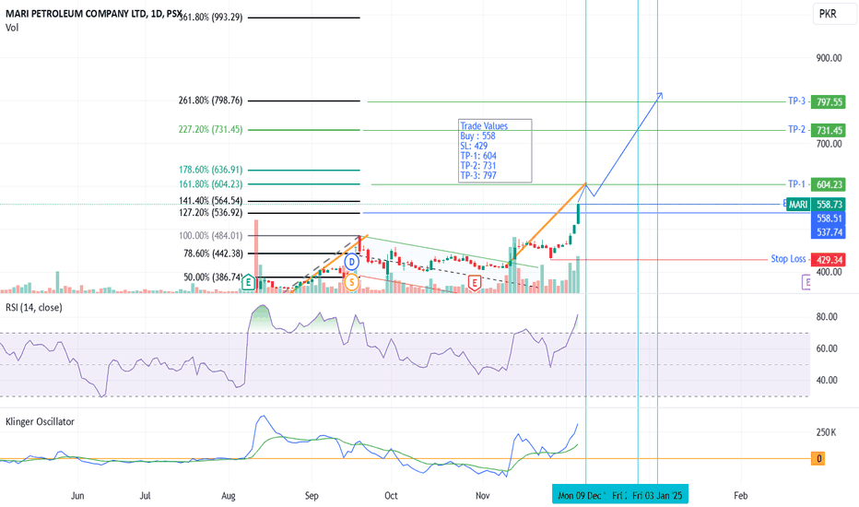
Task: Click the blue D dividend marker
Action: [352, 262]
